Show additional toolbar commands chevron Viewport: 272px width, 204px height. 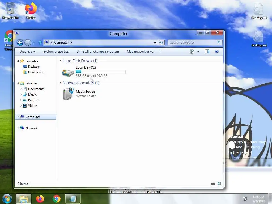point(160,52)
